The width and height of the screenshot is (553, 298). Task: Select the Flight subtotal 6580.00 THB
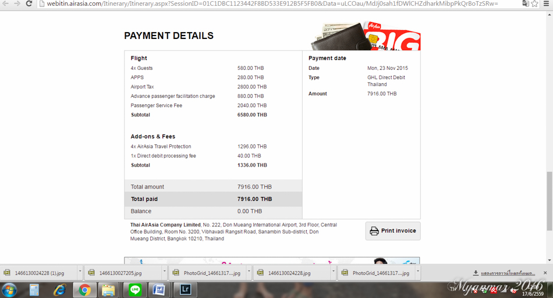point(252,115)
